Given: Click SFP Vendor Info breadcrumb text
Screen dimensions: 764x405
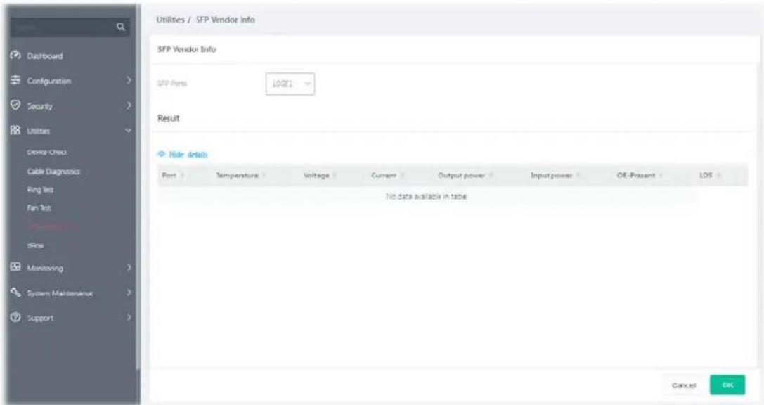Looking at the screenshot, I should 226,20.
